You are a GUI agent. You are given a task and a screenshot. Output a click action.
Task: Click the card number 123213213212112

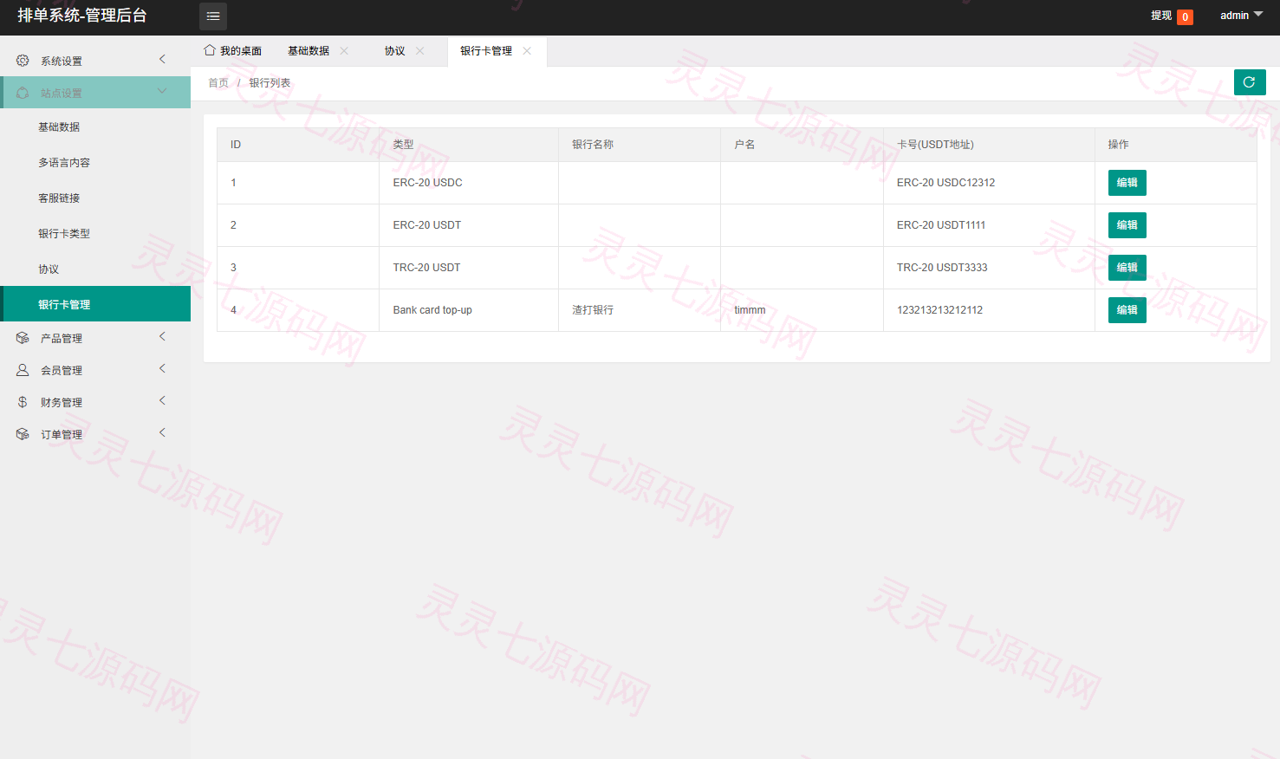click(x=939, y=310)
